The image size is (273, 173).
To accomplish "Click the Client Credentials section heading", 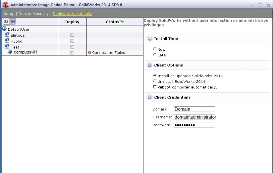I will [172, 97].
